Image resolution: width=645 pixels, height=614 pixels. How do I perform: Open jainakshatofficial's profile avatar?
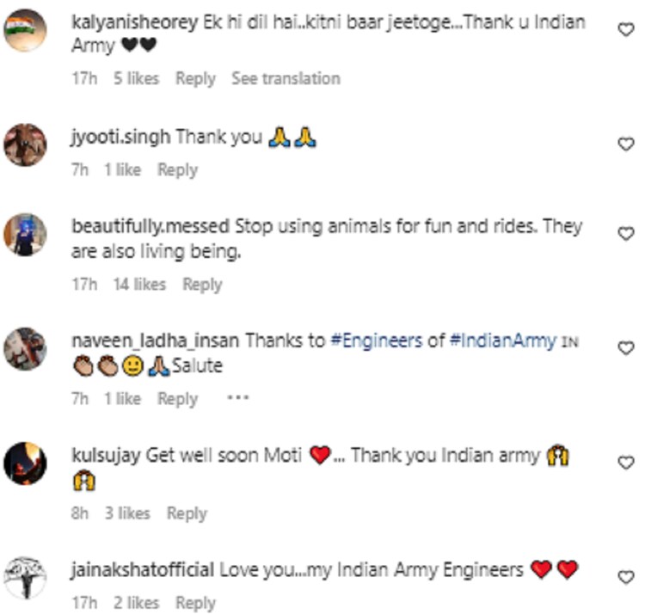point(25,577)
